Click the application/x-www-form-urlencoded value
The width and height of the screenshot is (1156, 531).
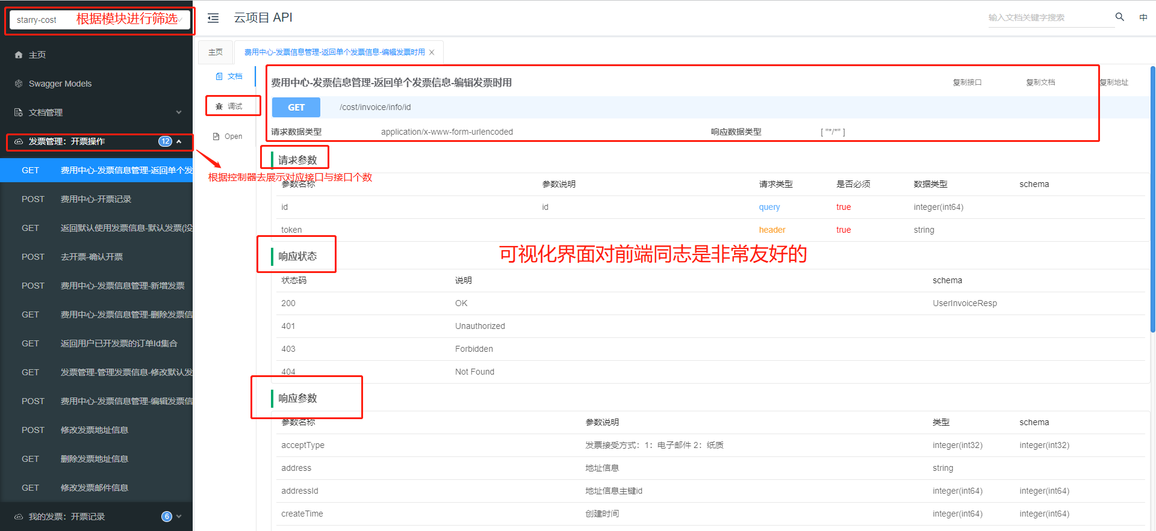point(447,132)
